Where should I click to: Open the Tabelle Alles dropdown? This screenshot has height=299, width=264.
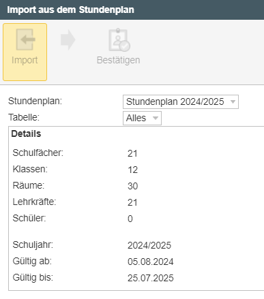[x=142, y=118]
